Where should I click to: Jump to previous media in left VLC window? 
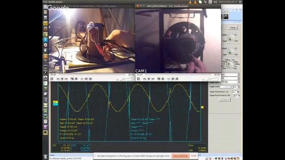click(x=58, y=79)
